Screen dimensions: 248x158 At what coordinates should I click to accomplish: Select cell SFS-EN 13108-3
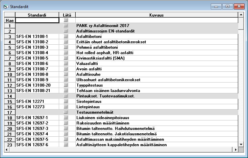point(37,47)
